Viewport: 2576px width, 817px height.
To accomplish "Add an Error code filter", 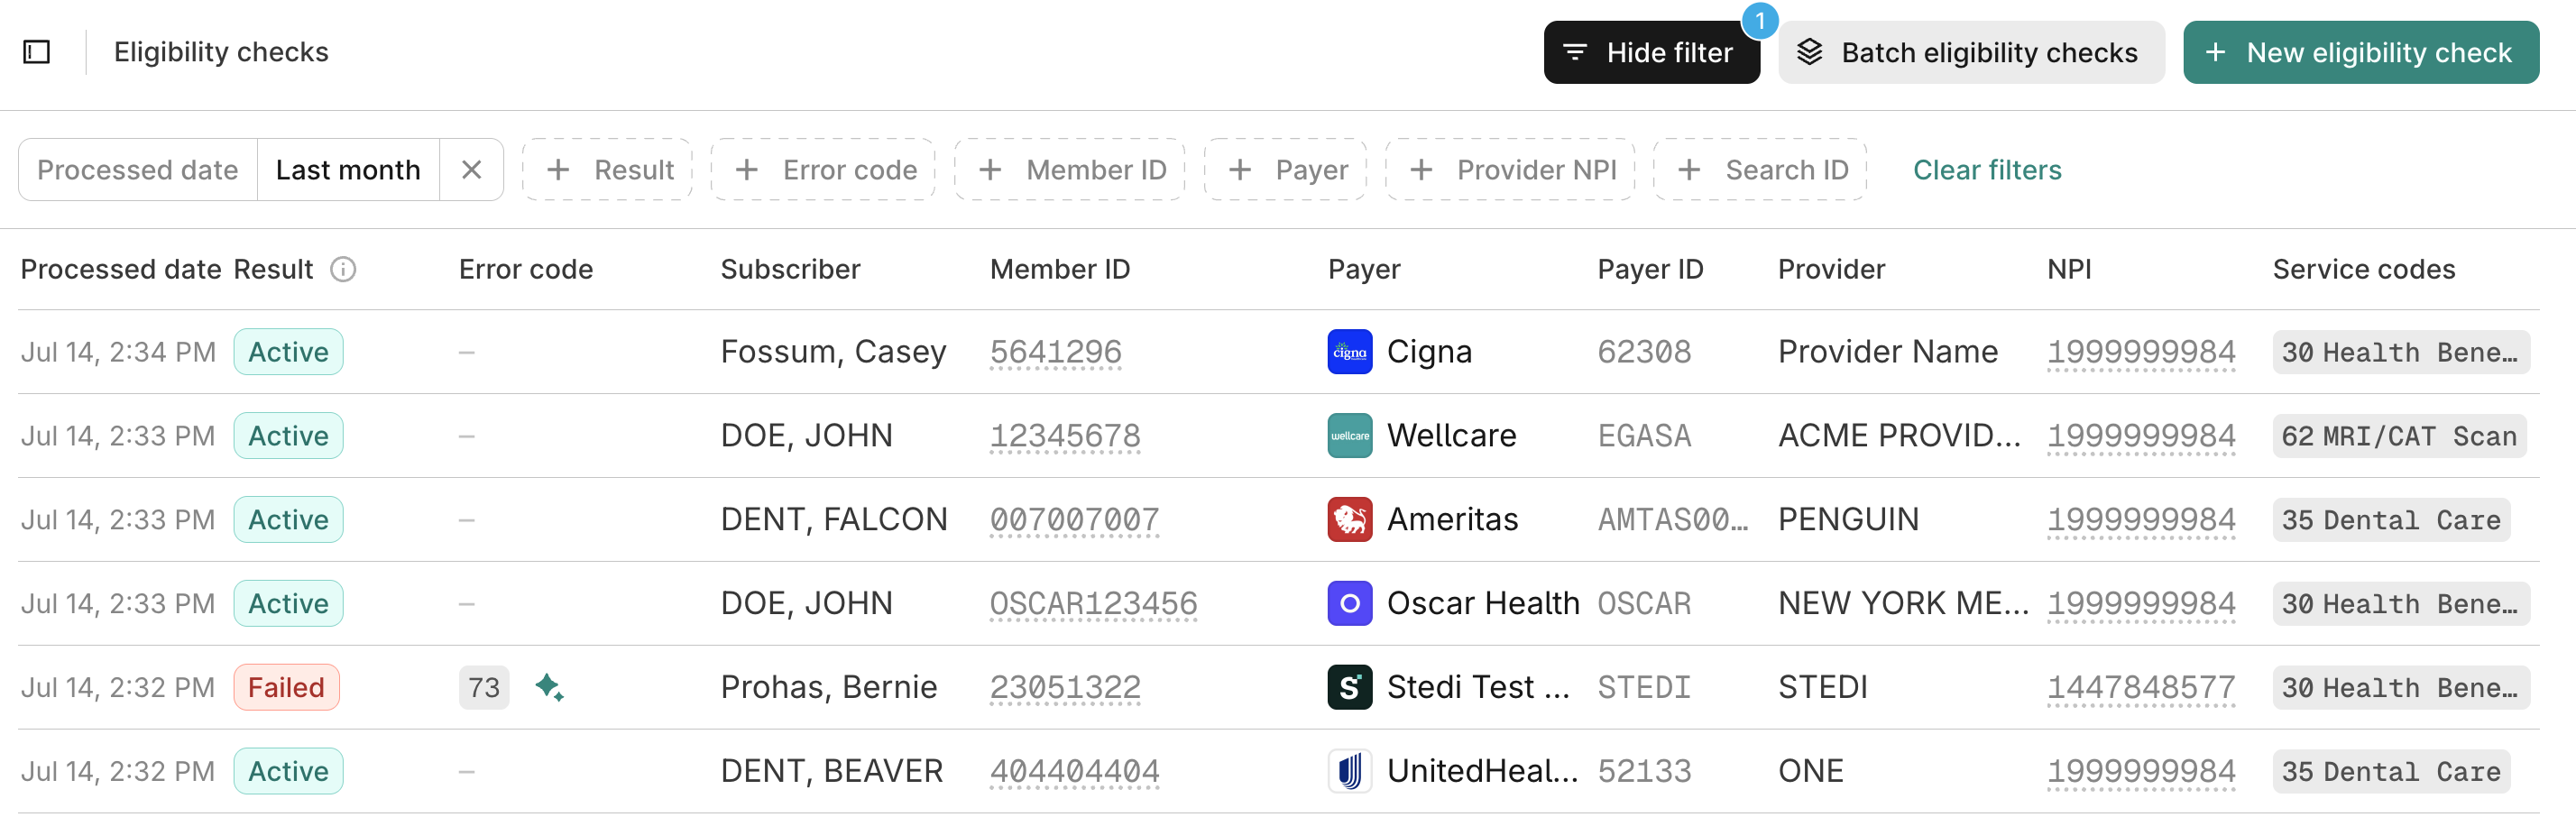I will click(x=823, y=170).
